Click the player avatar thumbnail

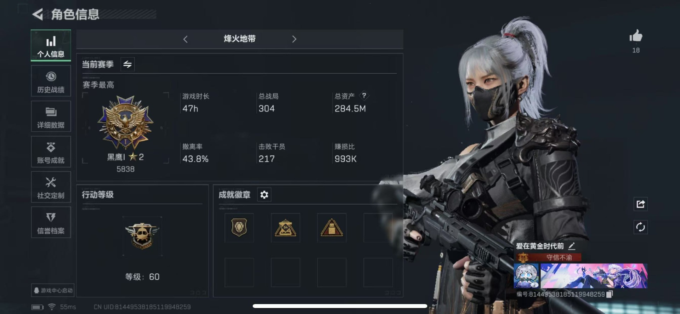[526, 276]
